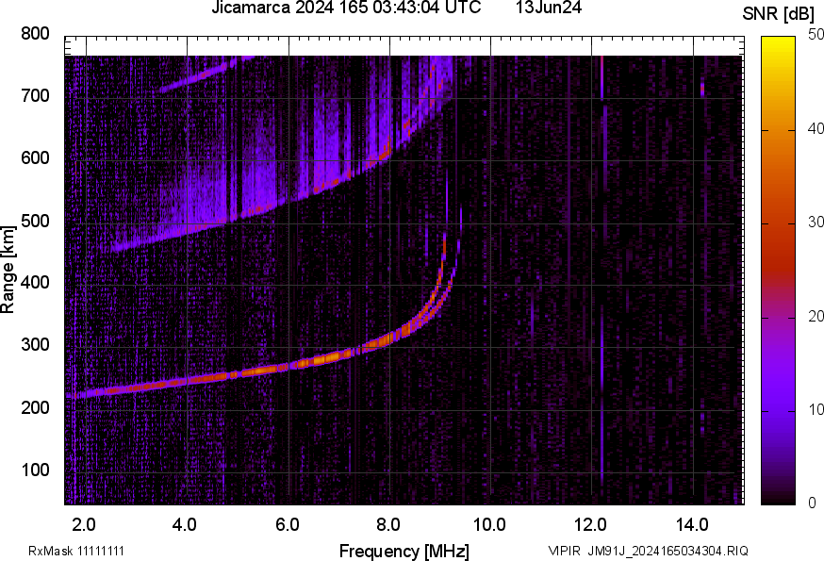Click the 14.0 frequency tick label
824x561 pixels.
click(692, 524)
